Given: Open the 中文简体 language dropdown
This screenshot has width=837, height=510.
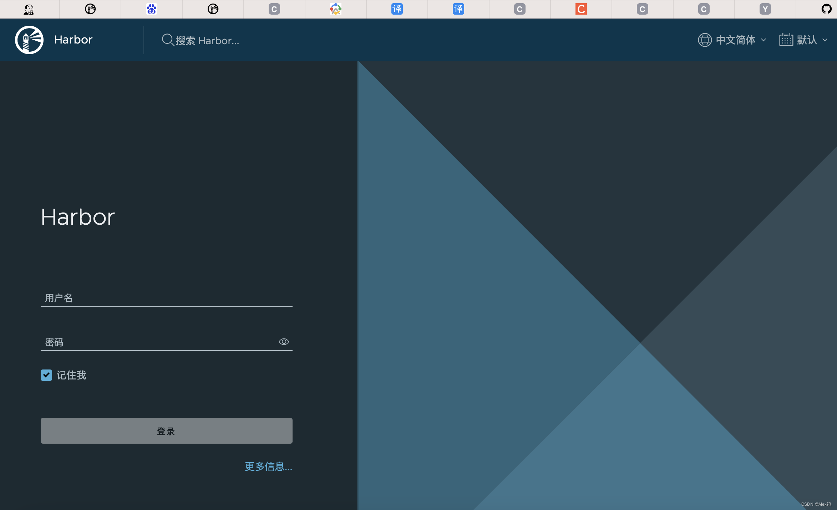Looking at the screenshot, I should click(732, 40).
